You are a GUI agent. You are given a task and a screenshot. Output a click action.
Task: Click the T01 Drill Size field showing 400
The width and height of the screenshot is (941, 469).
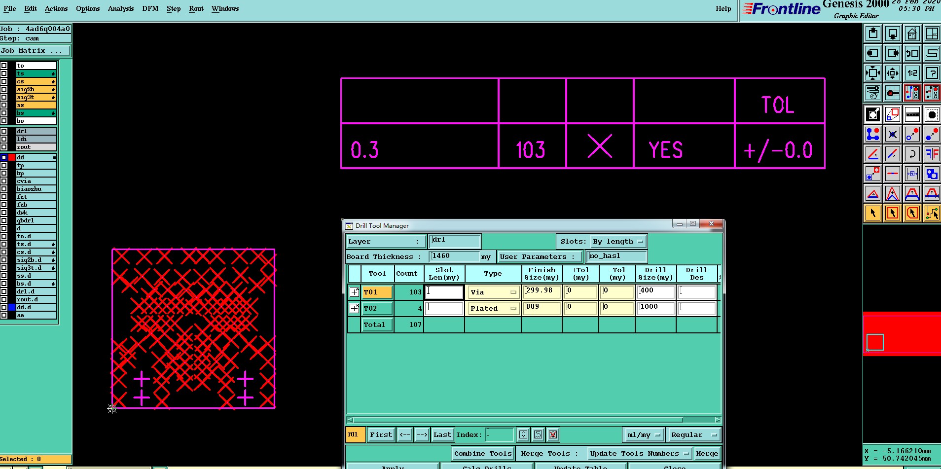tap(655, 292)
